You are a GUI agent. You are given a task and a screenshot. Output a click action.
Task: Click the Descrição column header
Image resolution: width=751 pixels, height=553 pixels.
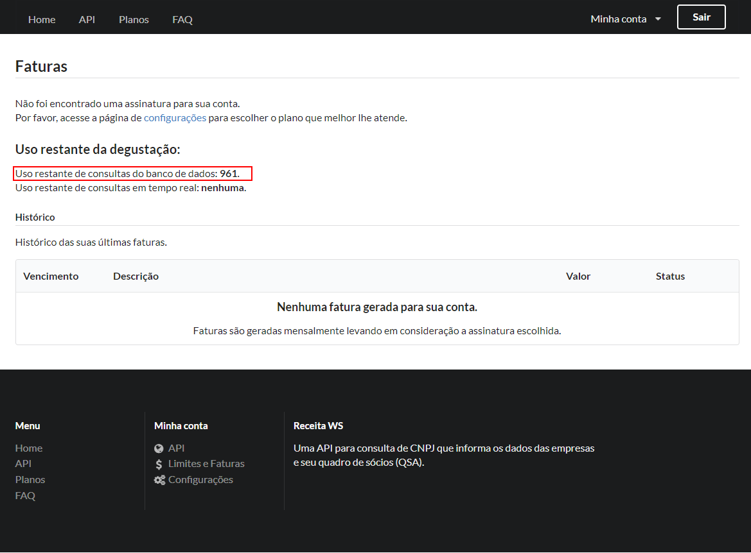[x=136, y=276]
